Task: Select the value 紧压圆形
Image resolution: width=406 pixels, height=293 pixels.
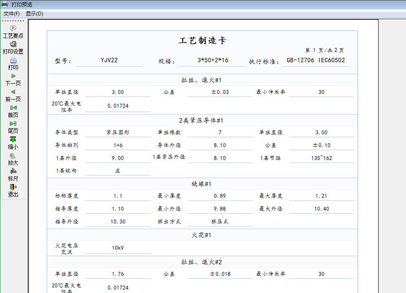Action: click(x=118, y=133)
